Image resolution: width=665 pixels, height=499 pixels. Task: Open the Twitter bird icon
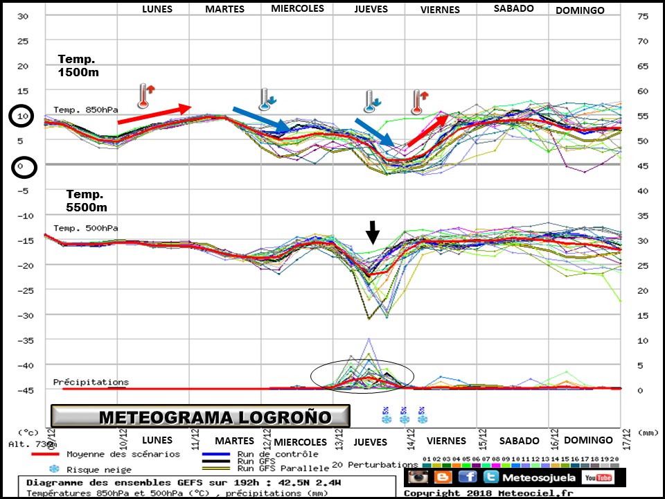click(x=491, y=477)
